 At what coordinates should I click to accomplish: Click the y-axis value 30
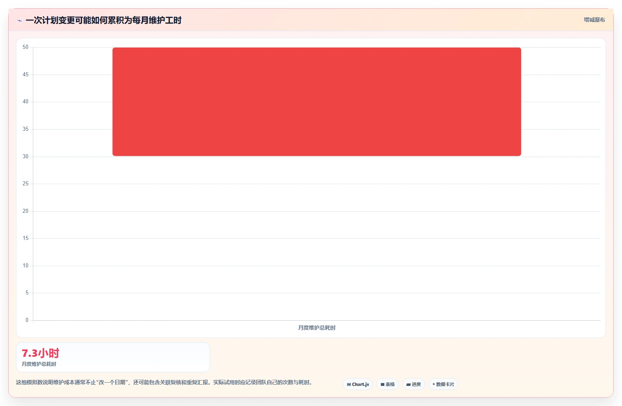pyautogui.click(x=25, y=157)
